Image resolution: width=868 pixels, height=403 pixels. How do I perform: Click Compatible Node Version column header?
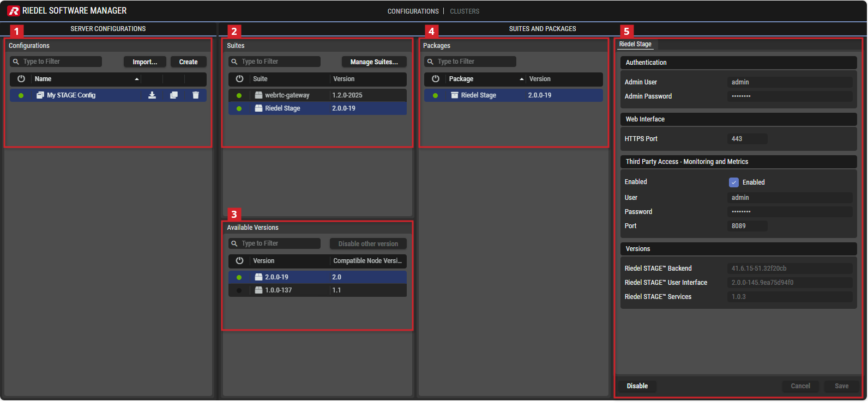[367, 261]
